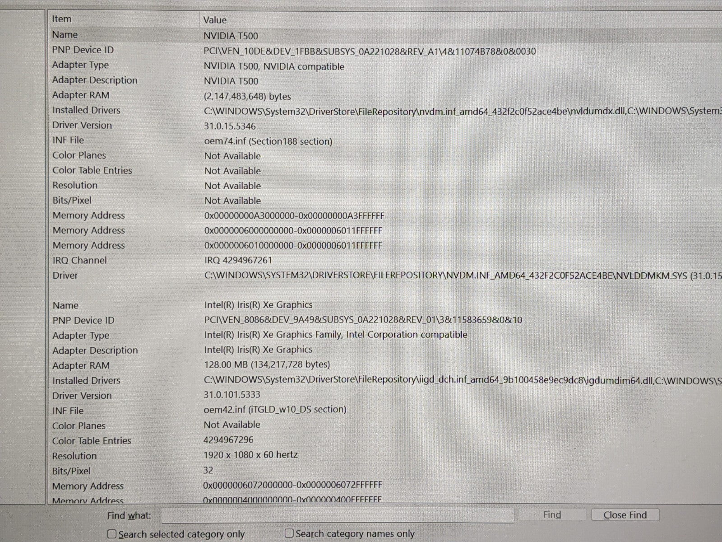The height and width of the screenshot is (542, 722).
Task: Click the Close Find button
Action: 625,515
